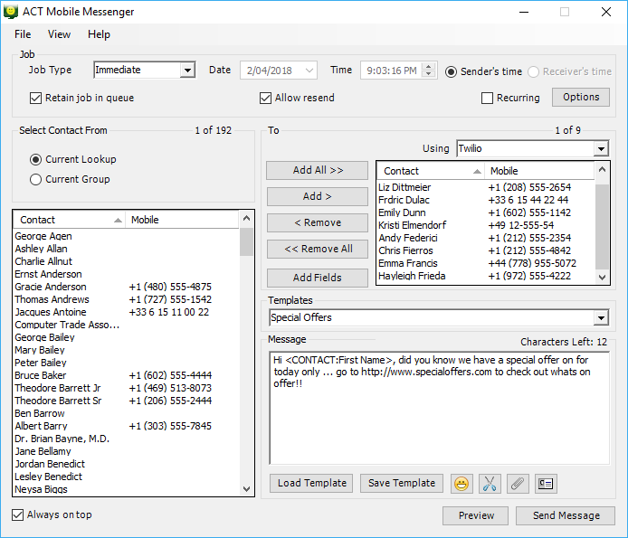This screenshot has height=538, width=628.
Task: Toggle Retain job in queue checkbox
Action: tap(35, 98)
